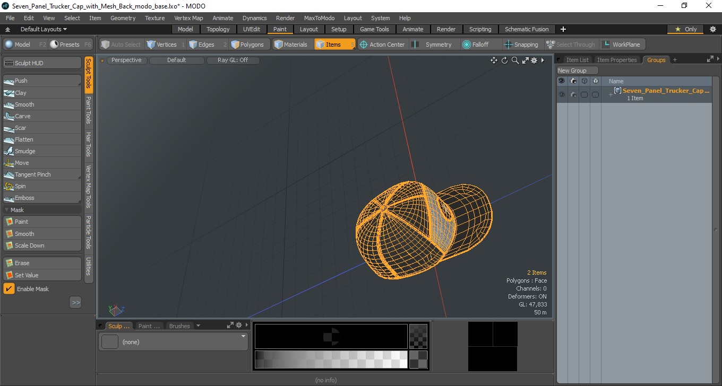Switch to the Paint Tools vertical tab
This screenshot has height=386, width=722.
click(89, 110)
